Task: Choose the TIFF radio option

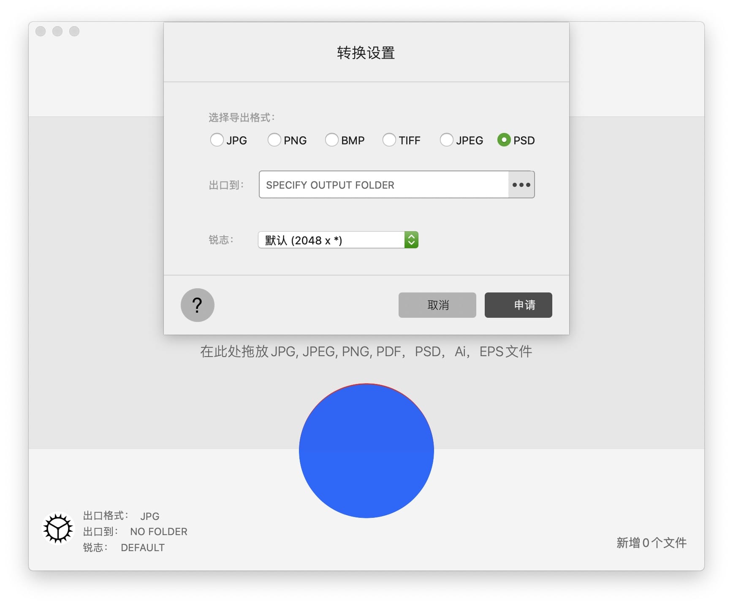Action: [x=389, y=140]
